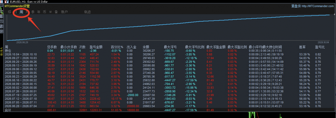Click the 51.03 % total percentage value
Image resolution: width=336 pixels, height=118 pixels.
116,110
